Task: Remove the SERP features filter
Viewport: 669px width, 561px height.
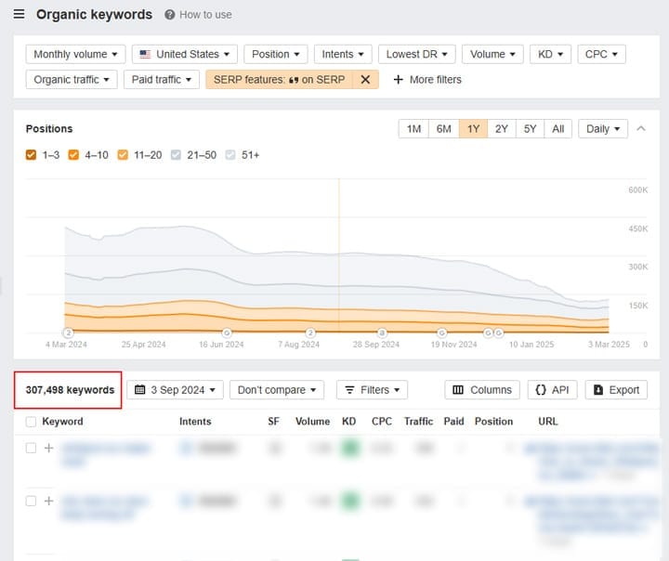Action: coord(365,79)
